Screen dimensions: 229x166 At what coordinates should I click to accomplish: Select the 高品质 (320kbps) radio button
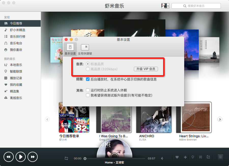[x=88, y=69]
